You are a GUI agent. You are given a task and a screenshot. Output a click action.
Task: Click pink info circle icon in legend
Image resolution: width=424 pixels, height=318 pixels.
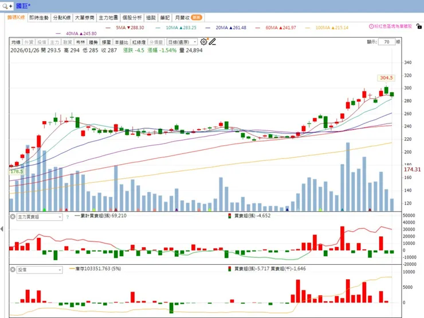pos(371,26)
